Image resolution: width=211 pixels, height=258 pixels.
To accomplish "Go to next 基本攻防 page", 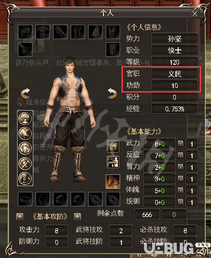I will (77, 216).
